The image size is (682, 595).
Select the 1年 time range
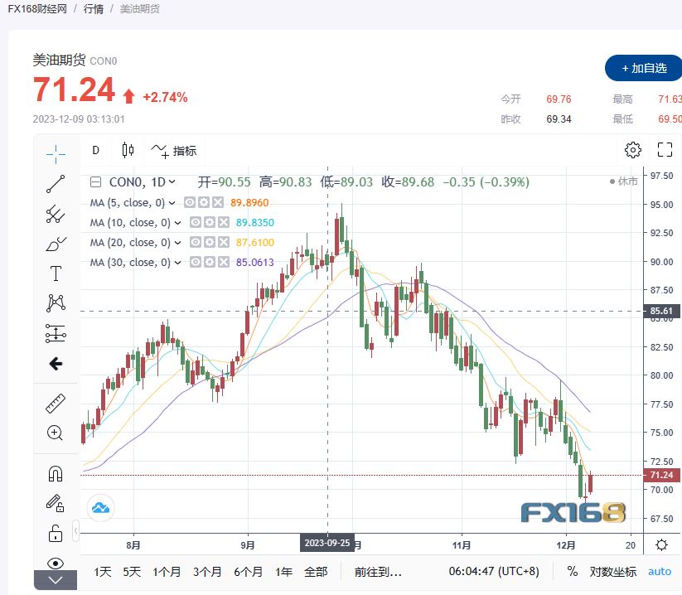(283, 571)
